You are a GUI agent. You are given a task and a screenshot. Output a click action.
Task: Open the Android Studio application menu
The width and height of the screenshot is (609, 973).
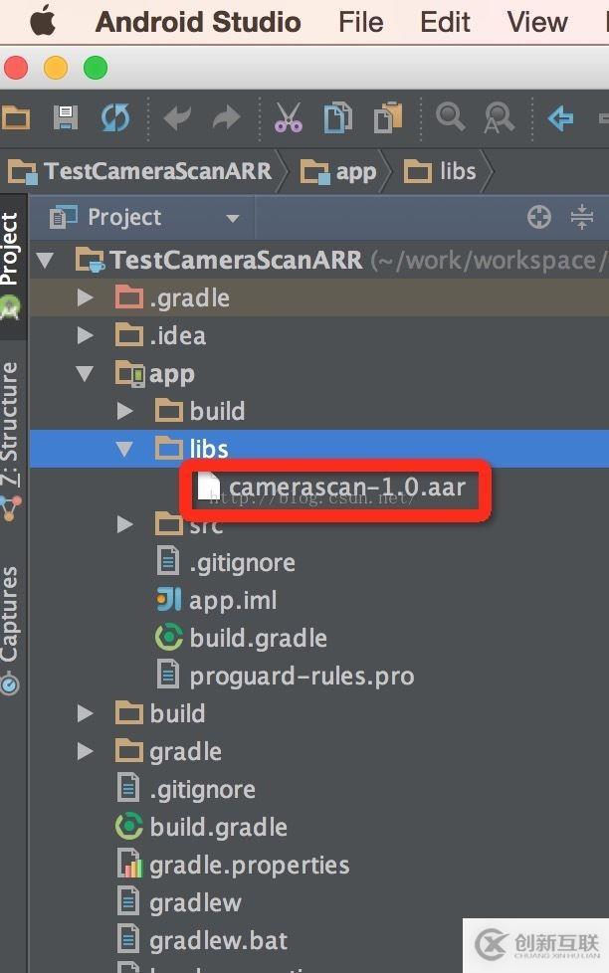pyautogui.click(x=198, y=22)
